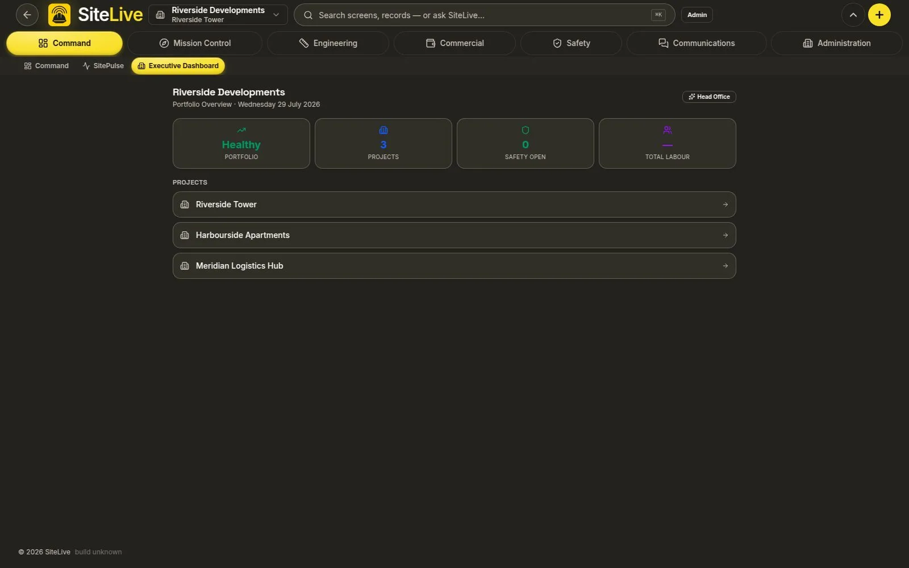This screenshot has height=568, width=909.
Task: Click the Head Office button
Action: [x=709, y=97]
